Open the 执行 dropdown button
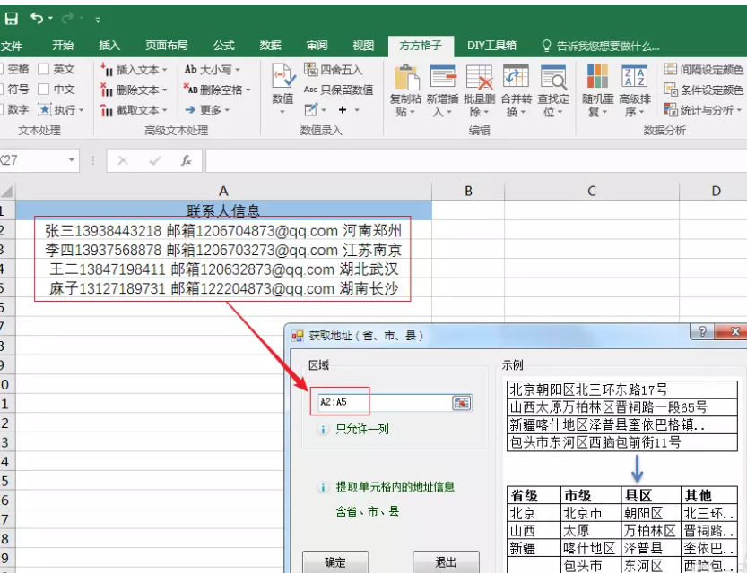Screen dimensions: 747x573 (61, 110)
